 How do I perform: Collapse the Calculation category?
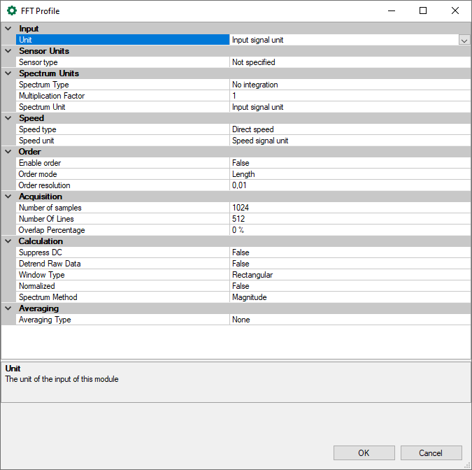[x=8, y=241]
